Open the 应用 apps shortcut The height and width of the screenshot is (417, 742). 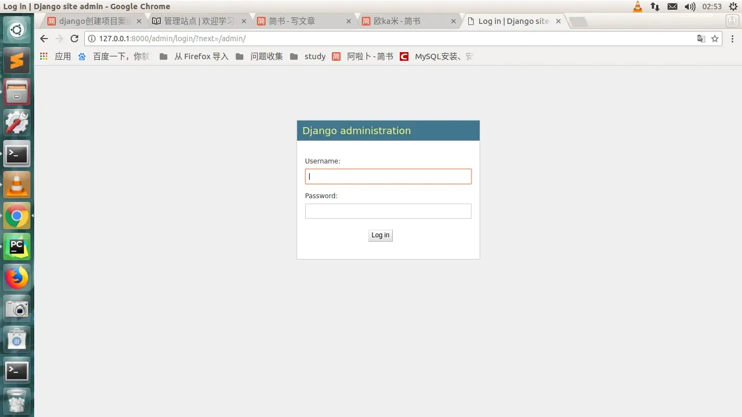coord(55,56)
